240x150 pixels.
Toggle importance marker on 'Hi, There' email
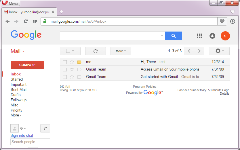[x=79, y=62]
